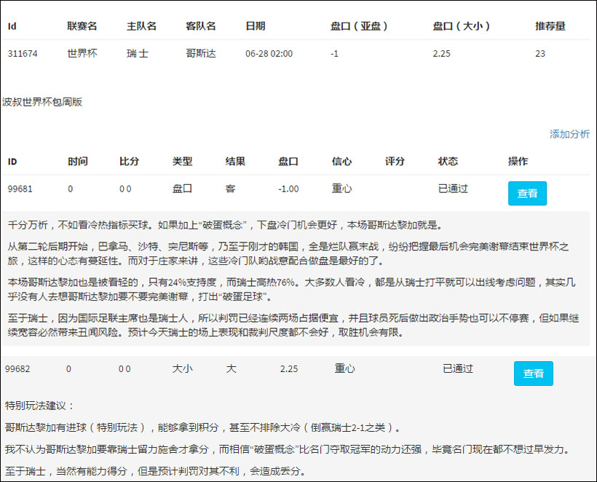Viewport: 597px width, 482px height.
Task: Click the 比分 column header
Action: (x=129, y=162)
